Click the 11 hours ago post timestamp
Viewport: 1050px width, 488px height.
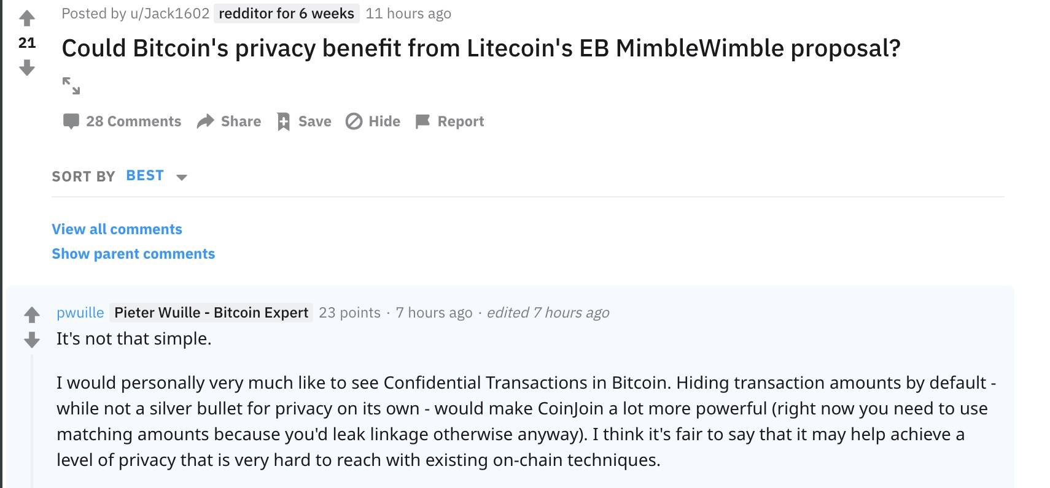pyautogui.click(x=408, y=13)
